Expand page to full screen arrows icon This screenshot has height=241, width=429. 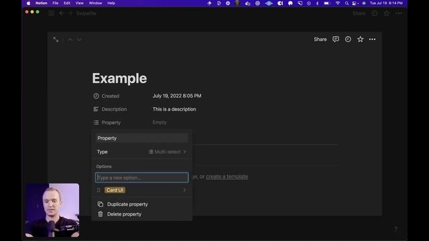tap(56, 39)
